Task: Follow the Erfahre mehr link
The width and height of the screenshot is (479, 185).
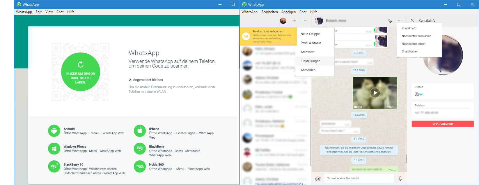Action: [265, 42]
